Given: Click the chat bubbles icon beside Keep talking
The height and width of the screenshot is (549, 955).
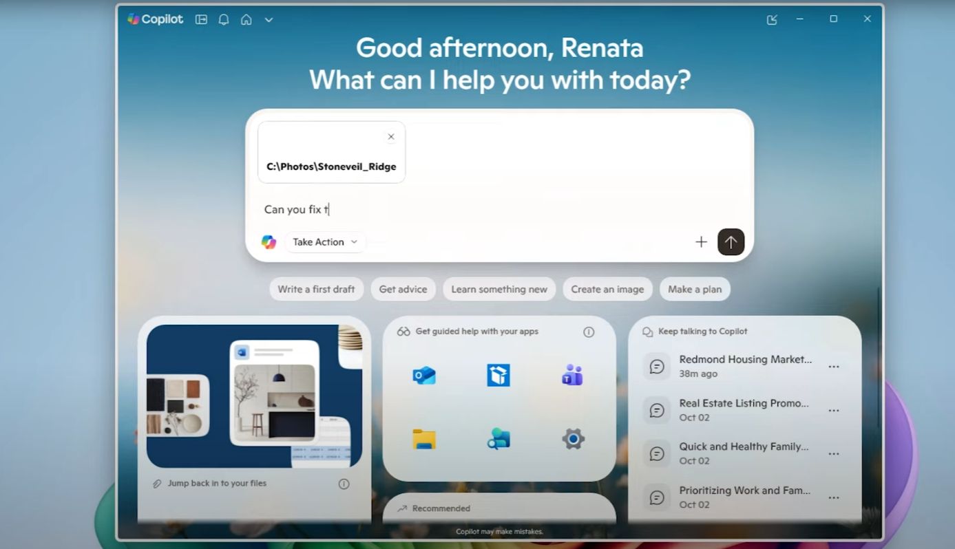Looking at the screenshot, I should [x=647, y=332].
